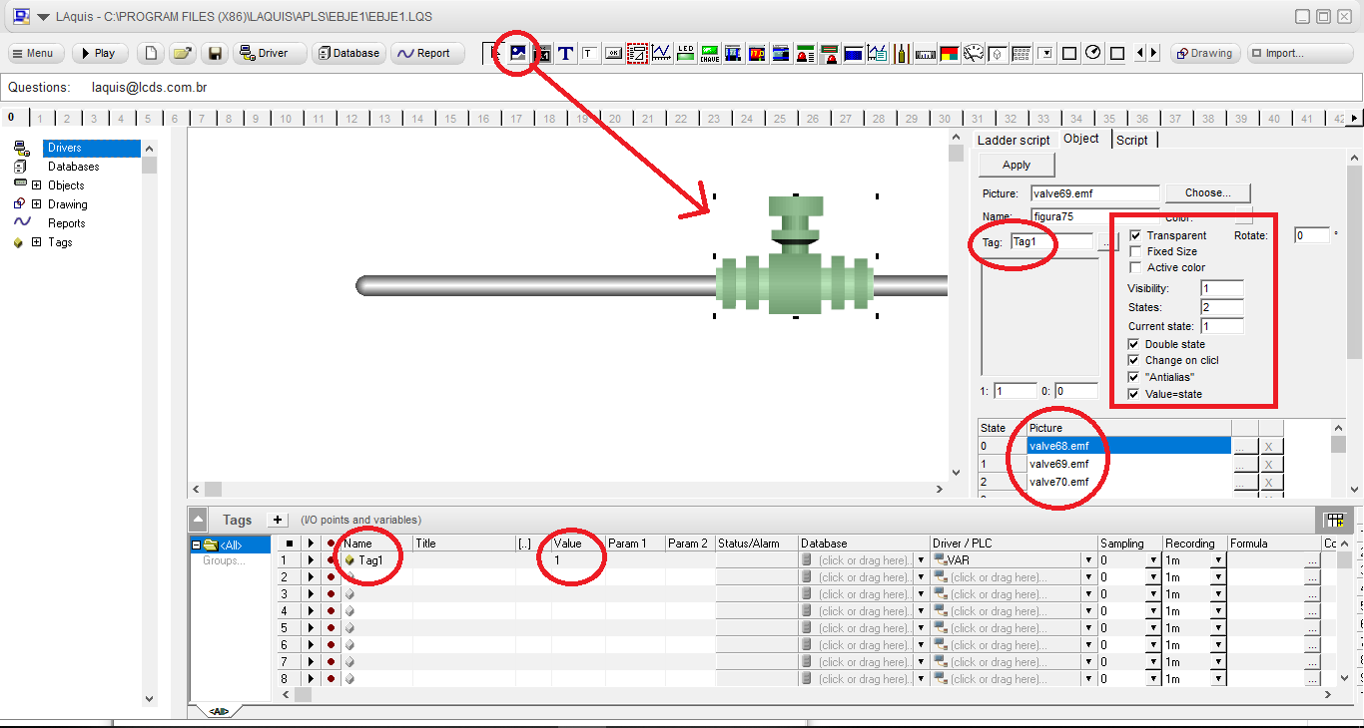Choose the bold T text label tool
This screenshot has width=1364, height=728.
pyautogui.click(x=566, y=53)
